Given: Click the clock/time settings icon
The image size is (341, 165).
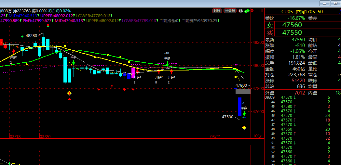Looking at the screenshot, I should [x=241, y=11].
